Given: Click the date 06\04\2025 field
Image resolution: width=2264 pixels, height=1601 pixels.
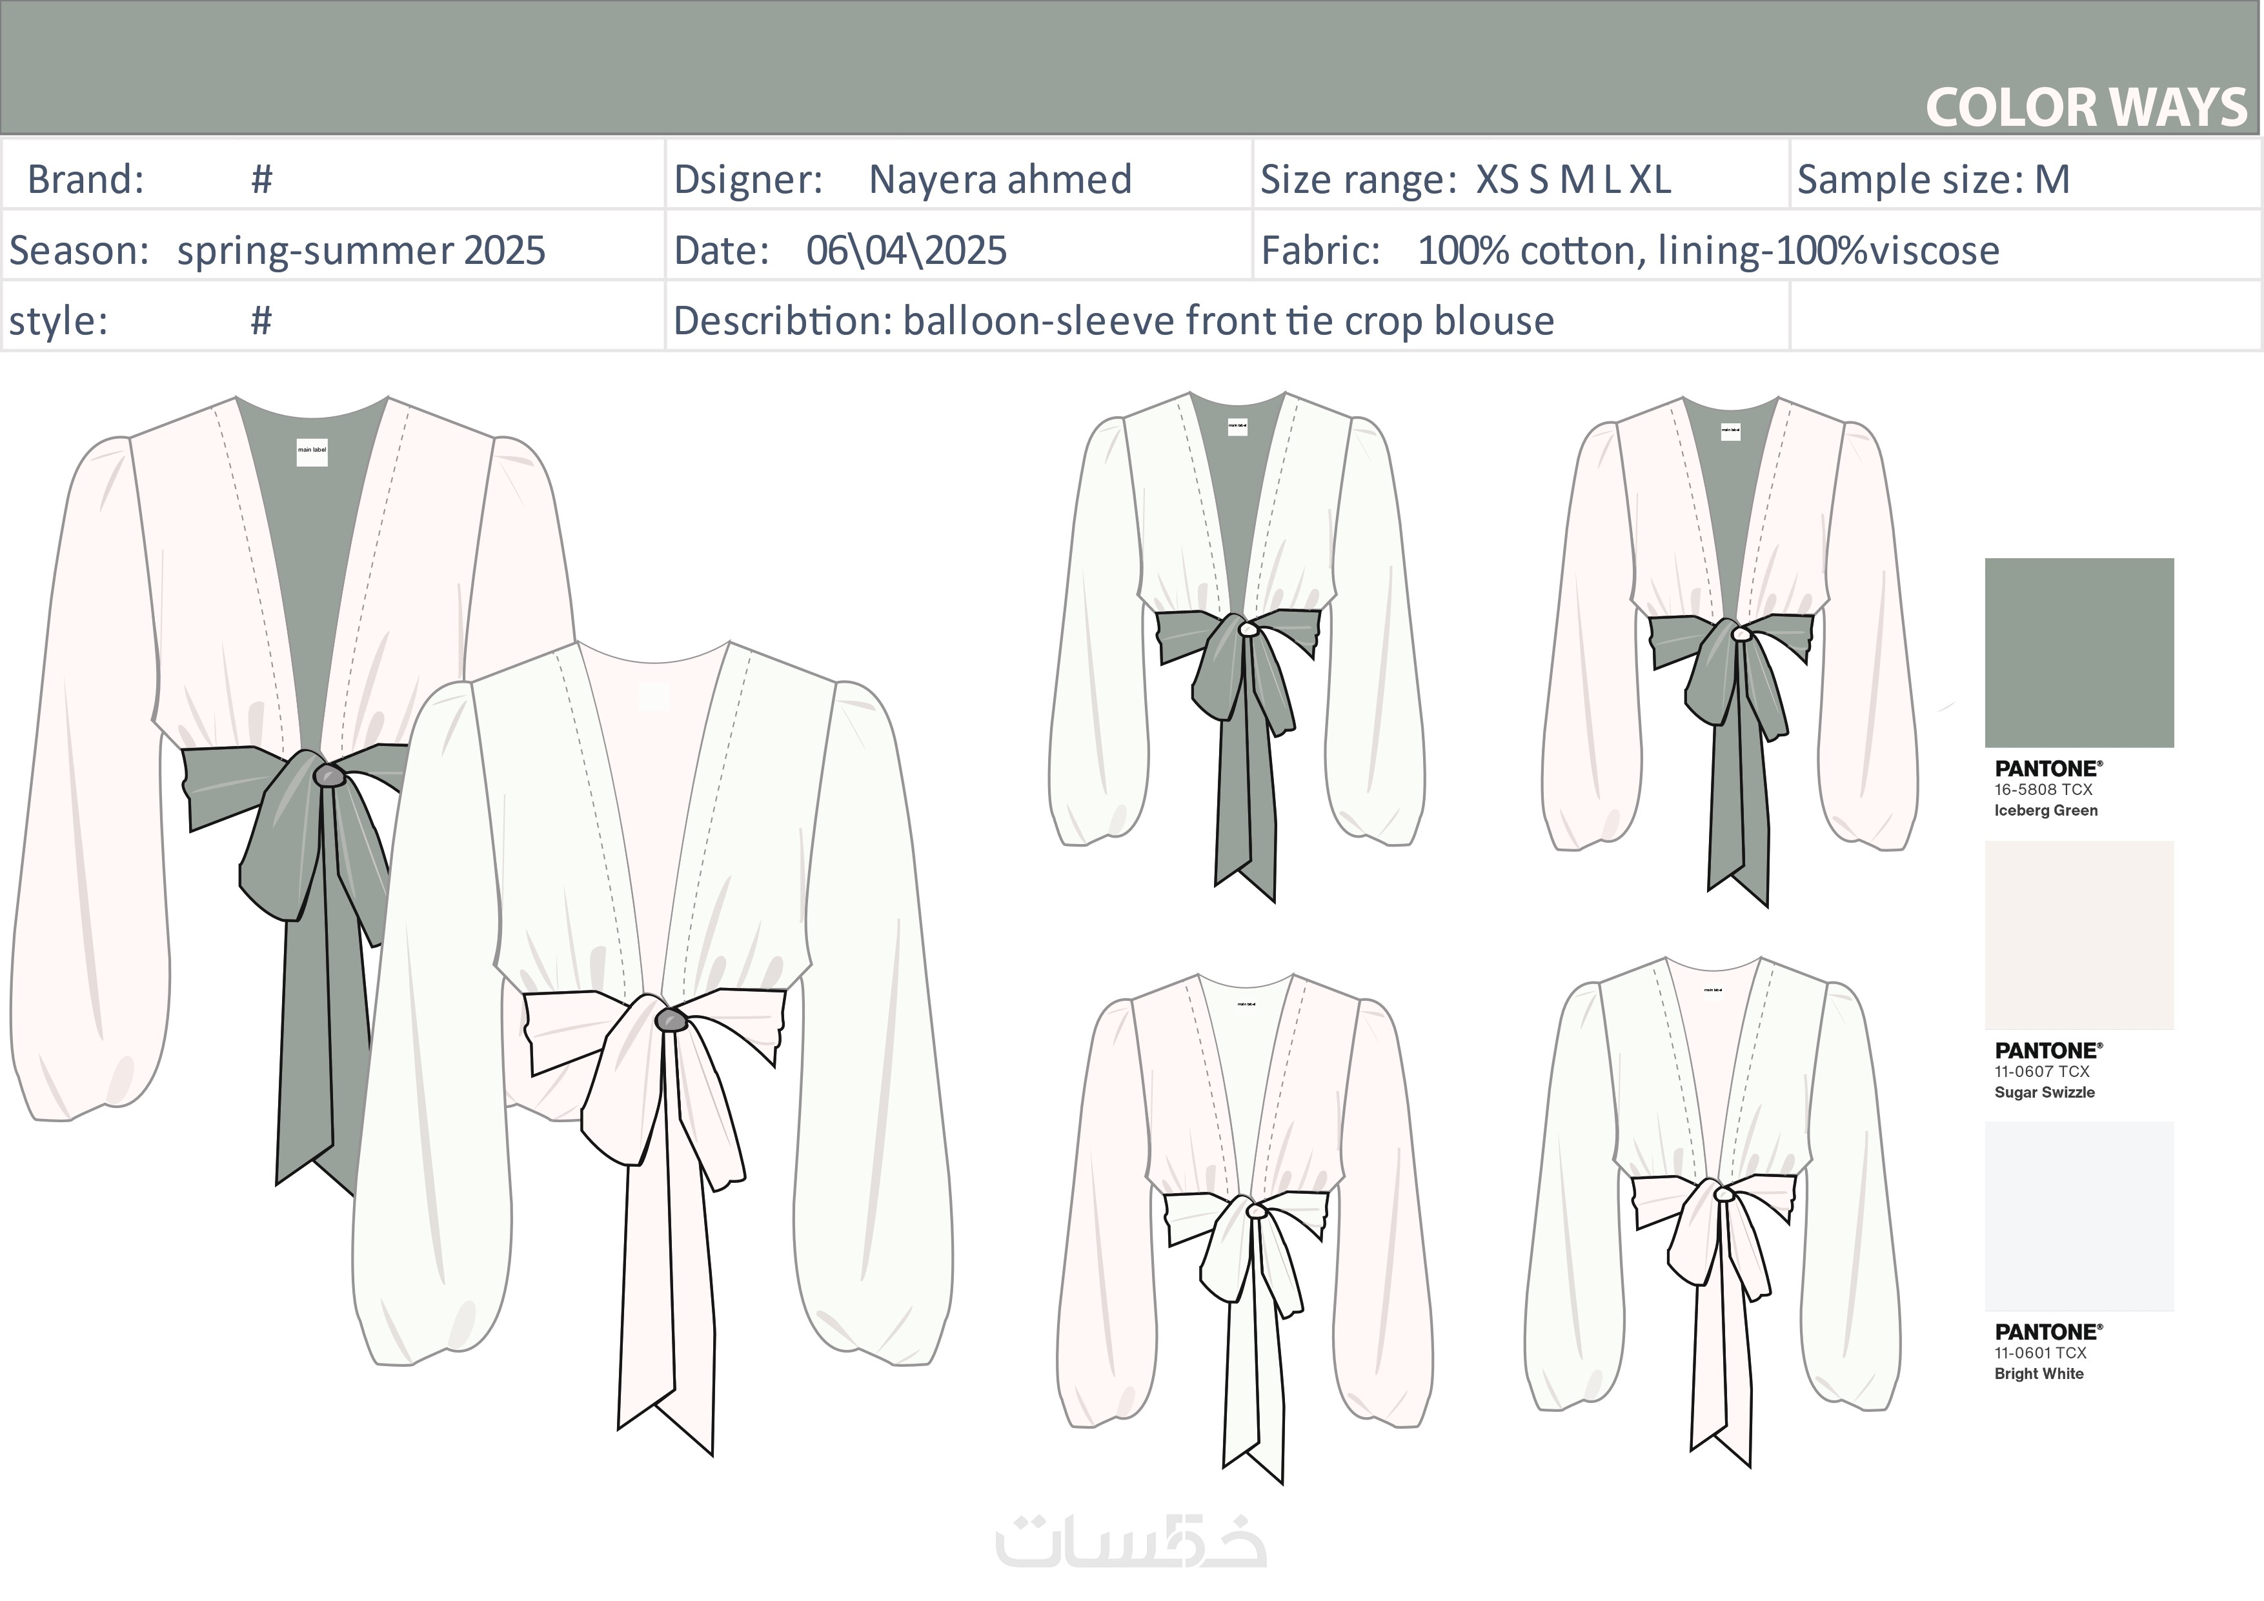Looking at the screenshot, I should coord(905,250).
